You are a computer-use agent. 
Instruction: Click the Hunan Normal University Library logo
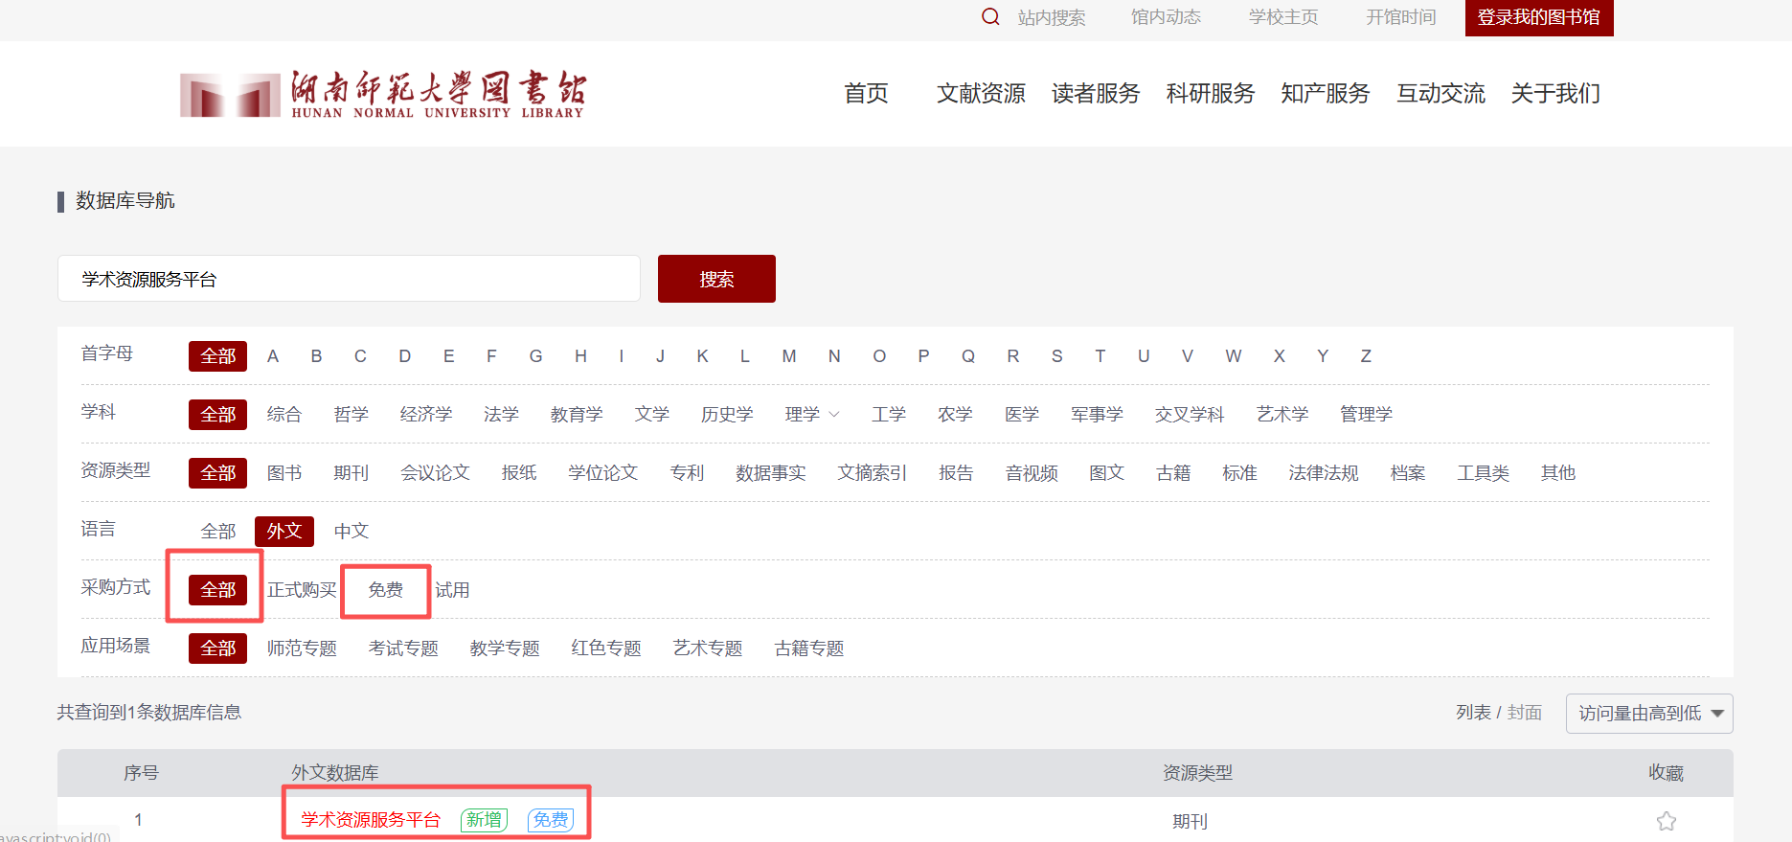(x=383, y=94)
